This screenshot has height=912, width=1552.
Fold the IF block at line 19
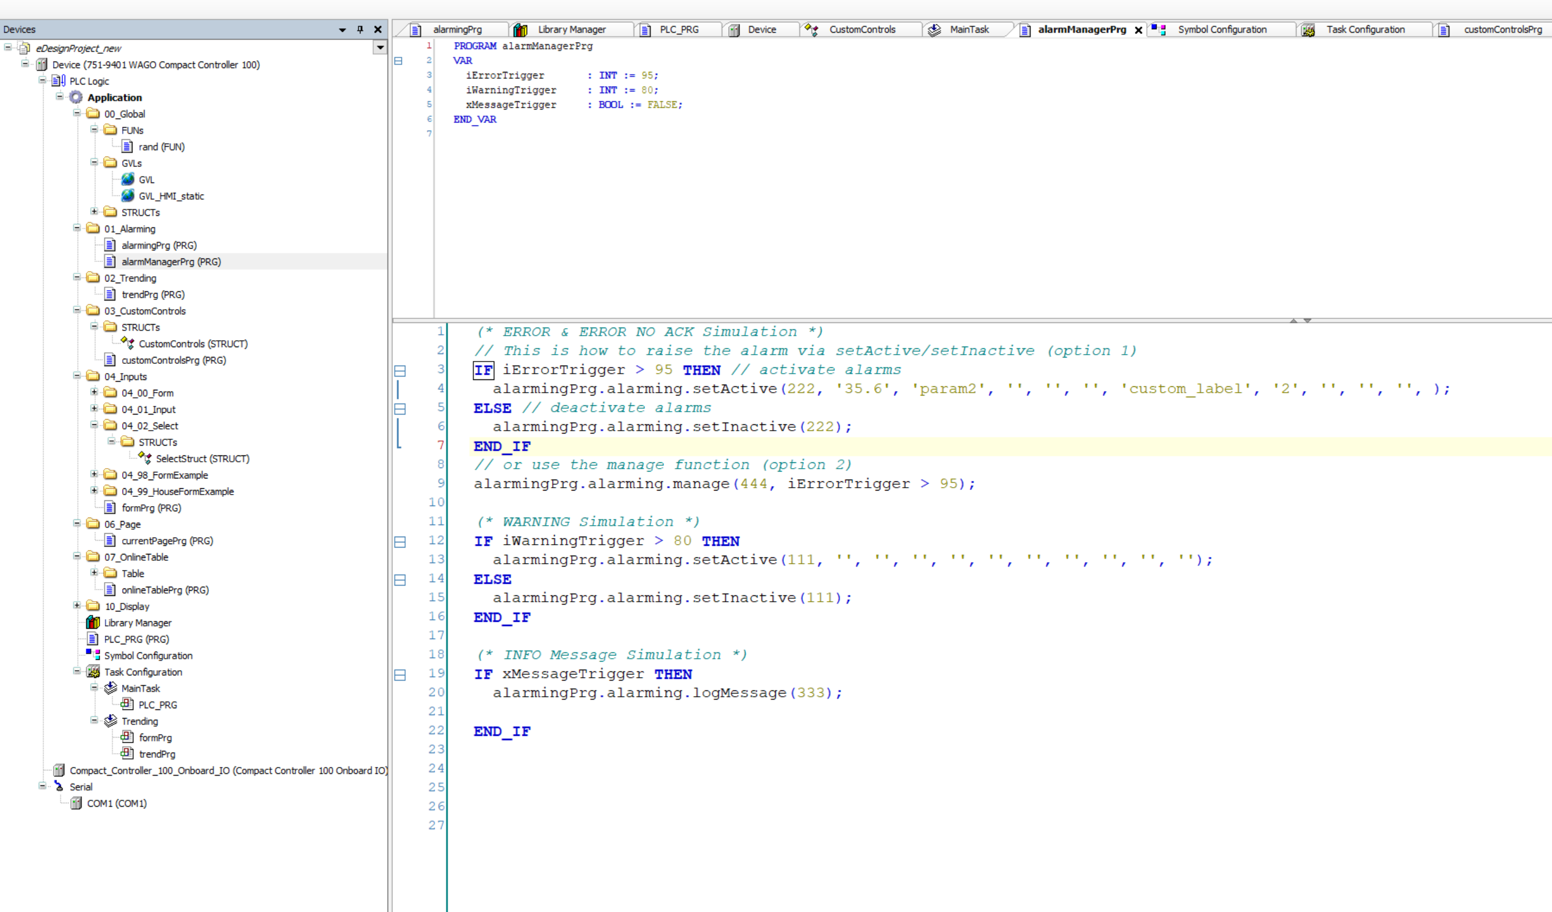coord(400,675)
